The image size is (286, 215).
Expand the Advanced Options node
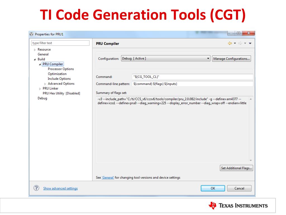(45, 84)
